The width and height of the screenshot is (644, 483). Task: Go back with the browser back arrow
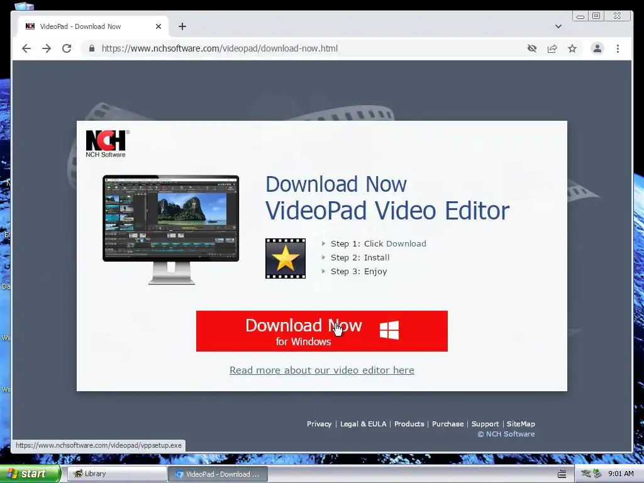coord(26,48)
